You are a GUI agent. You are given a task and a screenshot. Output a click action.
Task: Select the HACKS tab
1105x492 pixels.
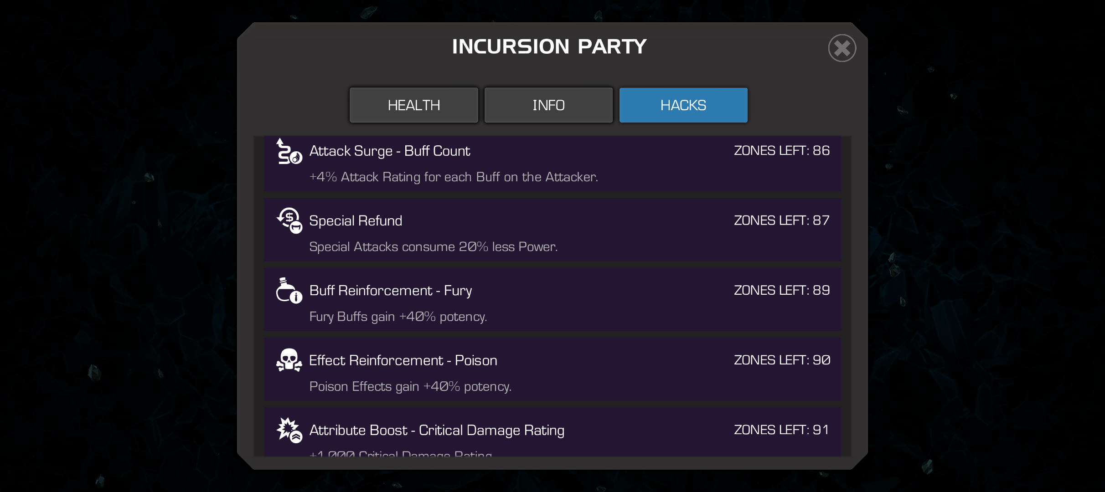(x=683, y=105)
